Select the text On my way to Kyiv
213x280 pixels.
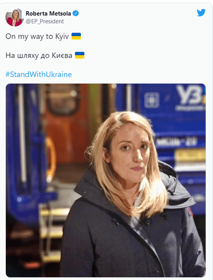coord(37,37)
